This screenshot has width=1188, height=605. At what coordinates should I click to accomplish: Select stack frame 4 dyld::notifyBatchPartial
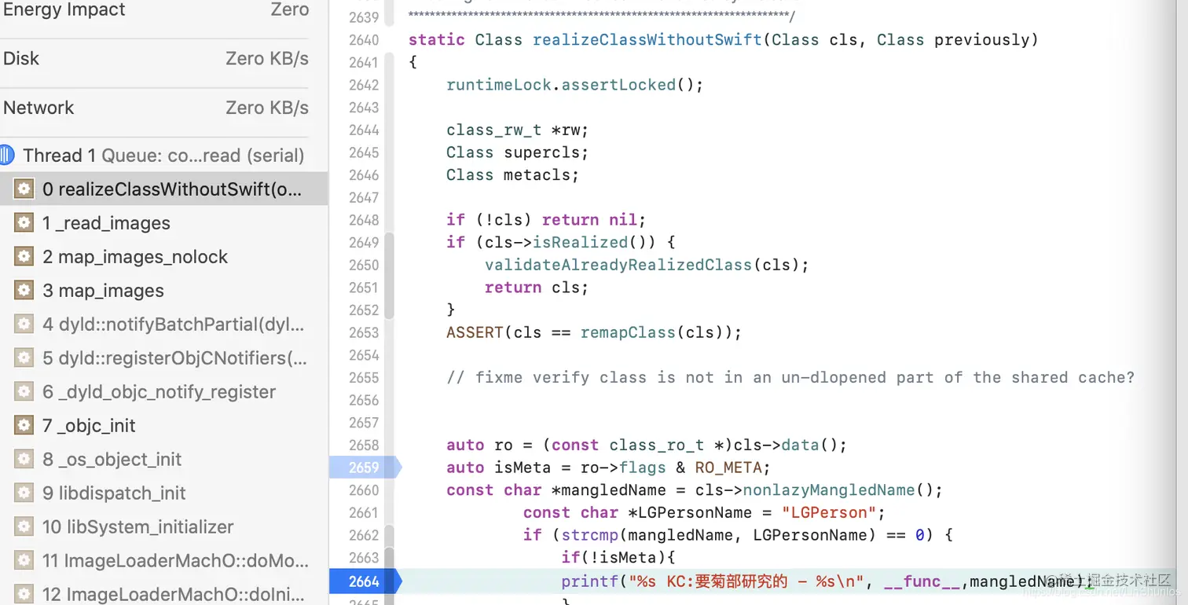(x=163, y=324)
